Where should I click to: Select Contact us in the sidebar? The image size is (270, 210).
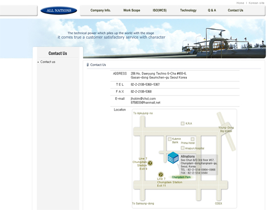(48, 62)
